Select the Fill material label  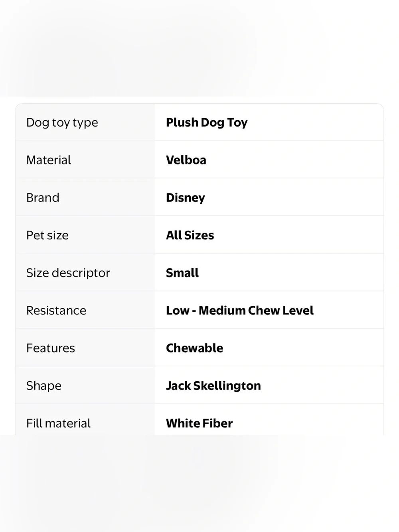point(58,423)
